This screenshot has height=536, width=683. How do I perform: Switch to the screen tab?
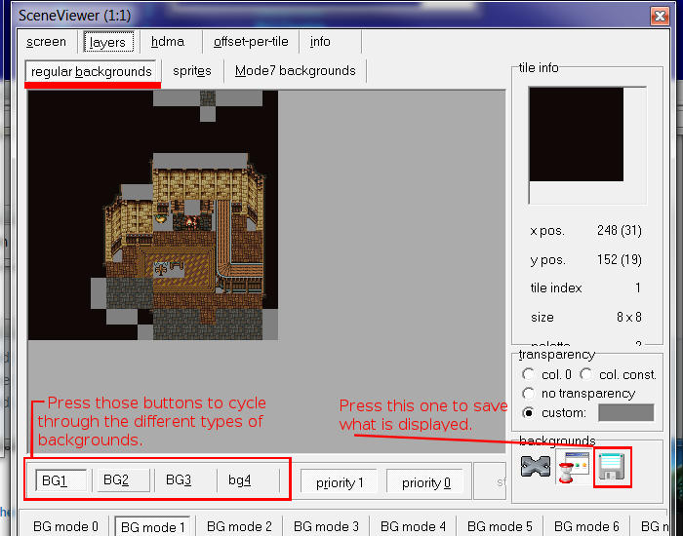(x=46, y=42)
